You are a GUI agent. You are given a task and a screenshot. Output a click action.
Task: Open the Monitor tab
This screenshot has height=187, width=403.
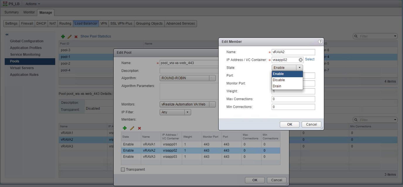(x=29, y=12)
